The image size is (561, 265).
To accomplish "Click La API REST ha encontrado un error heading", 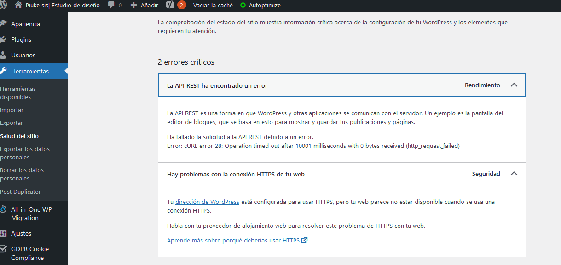I will [217, 85].
